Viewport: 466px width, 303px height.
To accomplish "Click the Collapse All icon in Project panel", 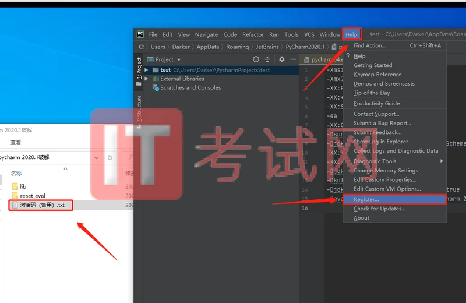I will (x=267, y=59).
